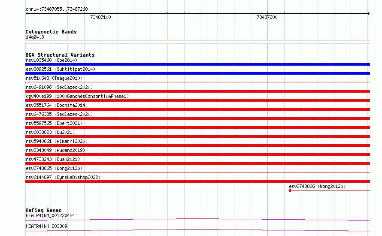The height and width of the screenshot is (236, 382).
Task: Select the thin red line under esv2748865
Action: point(197,172)
